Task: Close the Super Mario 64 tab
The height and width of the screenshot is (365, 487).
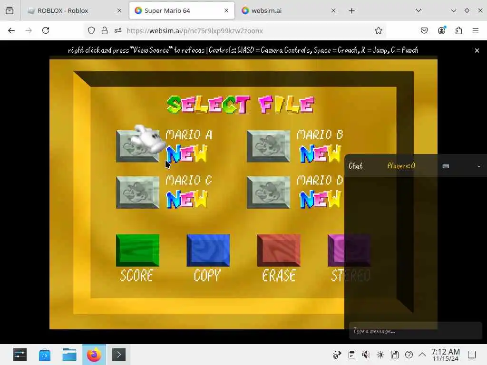Action: [226, 10]
